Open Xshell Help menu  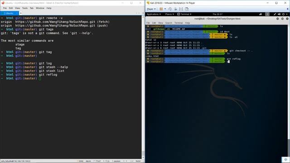coord(49,8)
